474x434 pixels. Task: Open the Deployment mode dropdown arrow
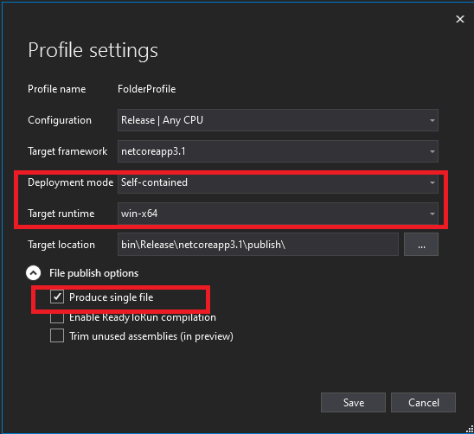point(432,182)
